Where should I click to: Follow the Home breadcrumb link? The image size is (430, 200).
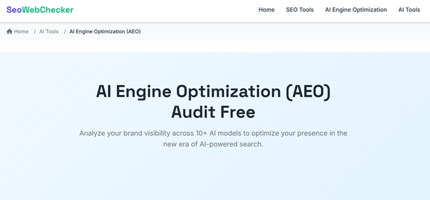[x=21, y=32]
